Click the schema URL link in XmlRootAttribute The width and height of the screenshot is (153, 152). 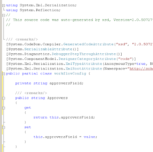point(141,69)
